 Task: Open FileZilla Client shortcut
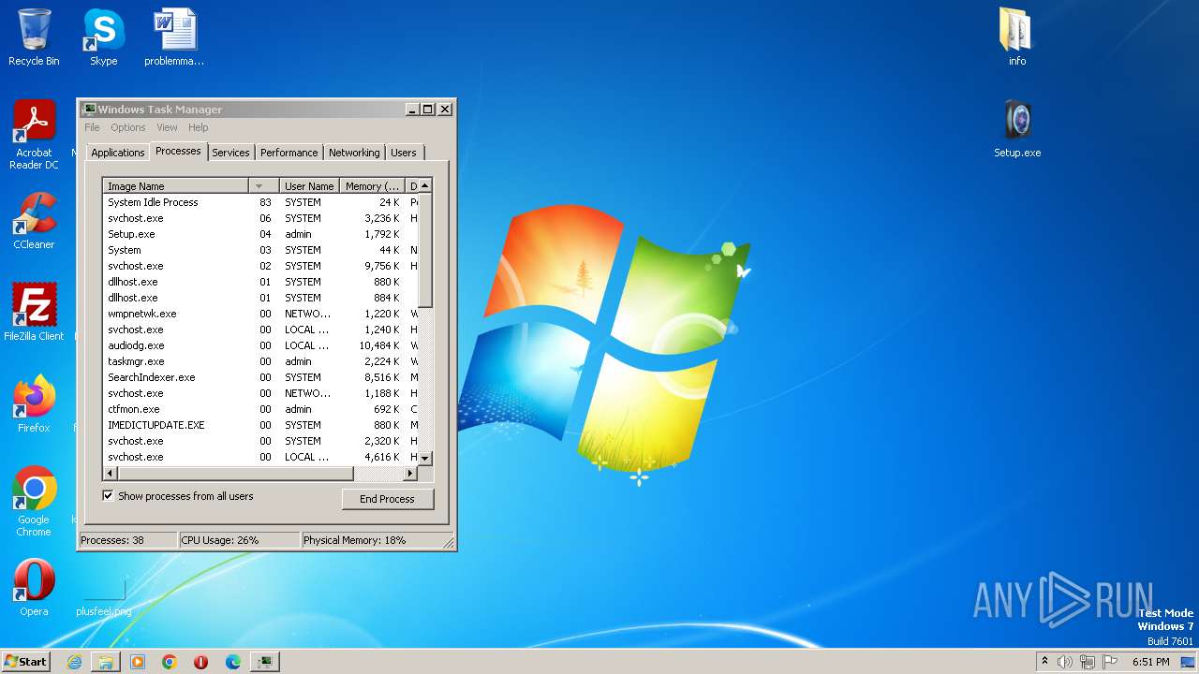34,312
